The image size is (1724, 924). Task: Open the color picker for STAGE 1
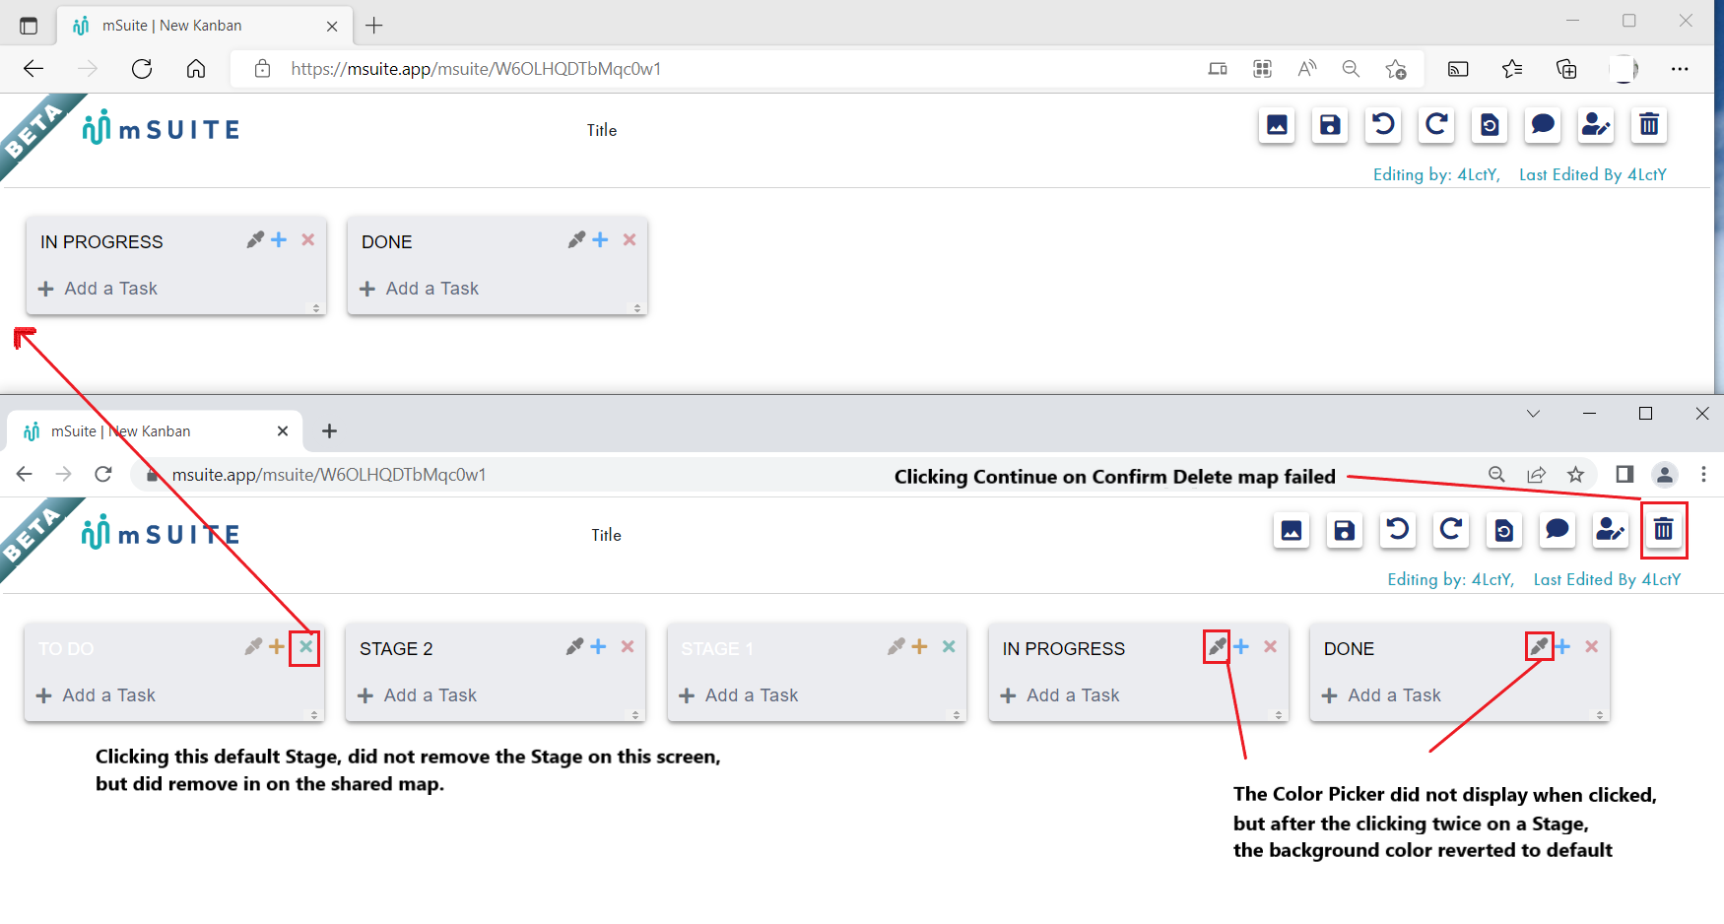pos(896,646)
